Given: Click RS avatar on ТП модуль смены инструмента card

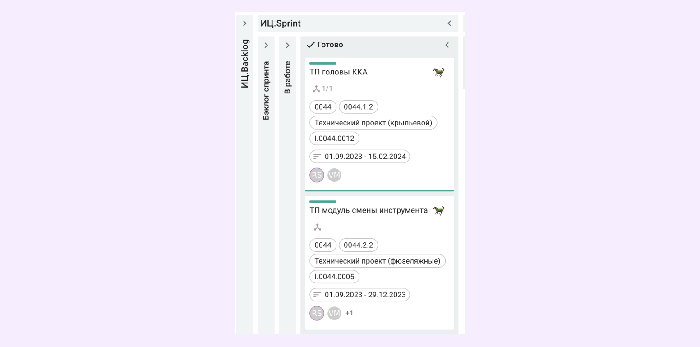Looking at the screenshot, I should pos(317,313).
